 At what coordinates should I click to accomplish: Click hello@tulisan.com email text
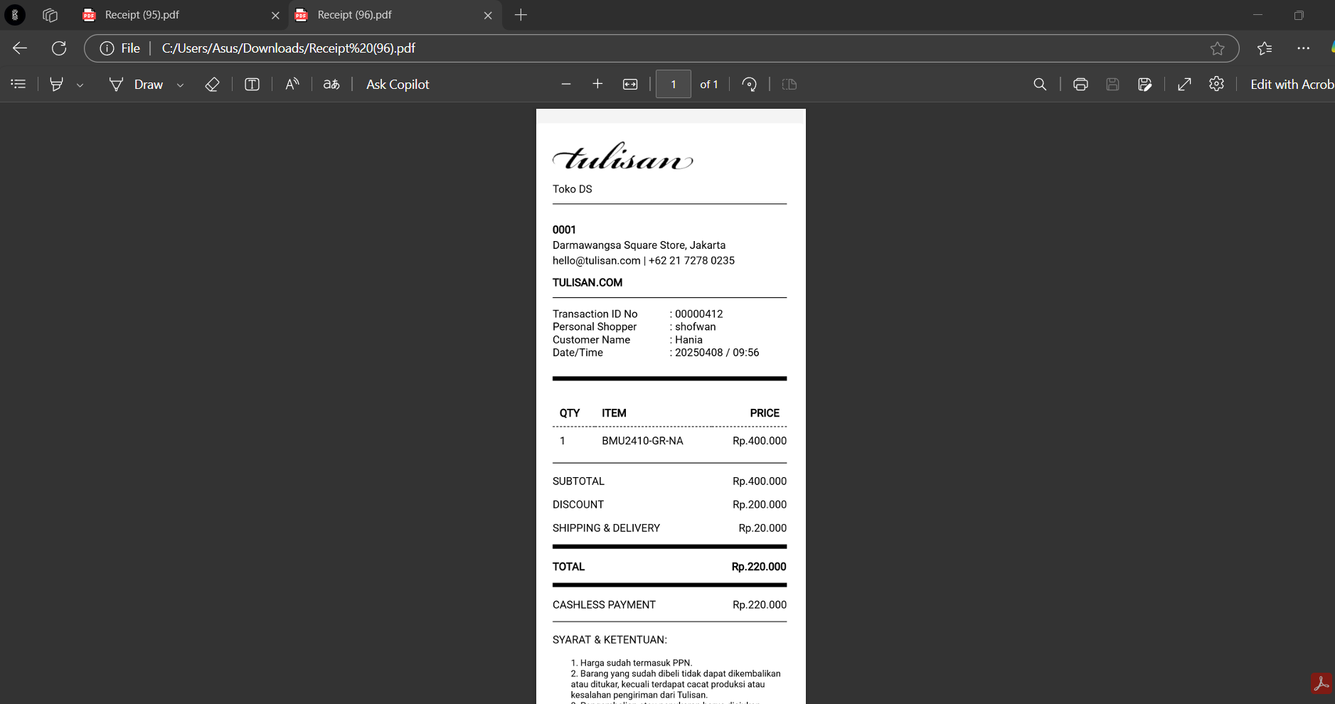[x=597, y=261]
